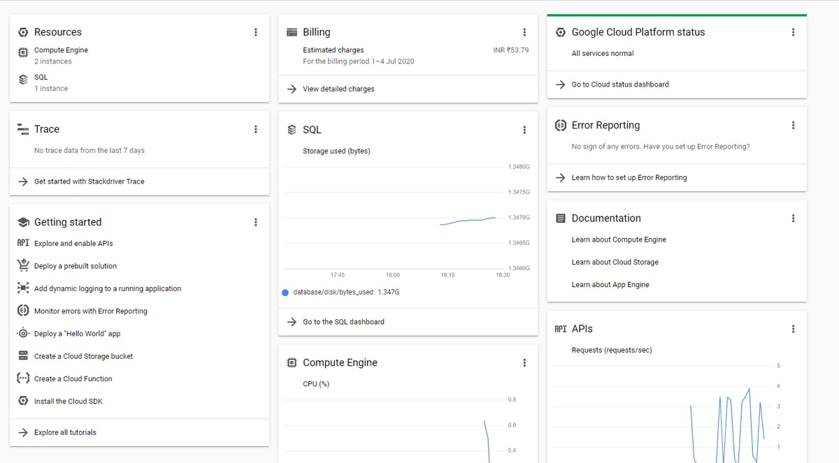Click the Compute Engine chip icon in Resources
The image size is (839, 463).
point(23,52)
